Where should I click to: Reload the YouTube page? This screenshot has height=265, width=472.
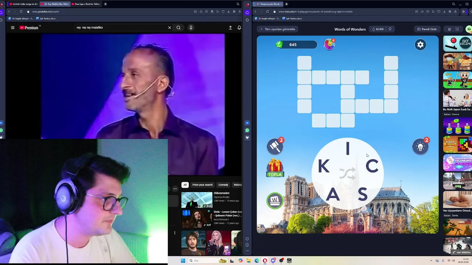pos(21,11)
